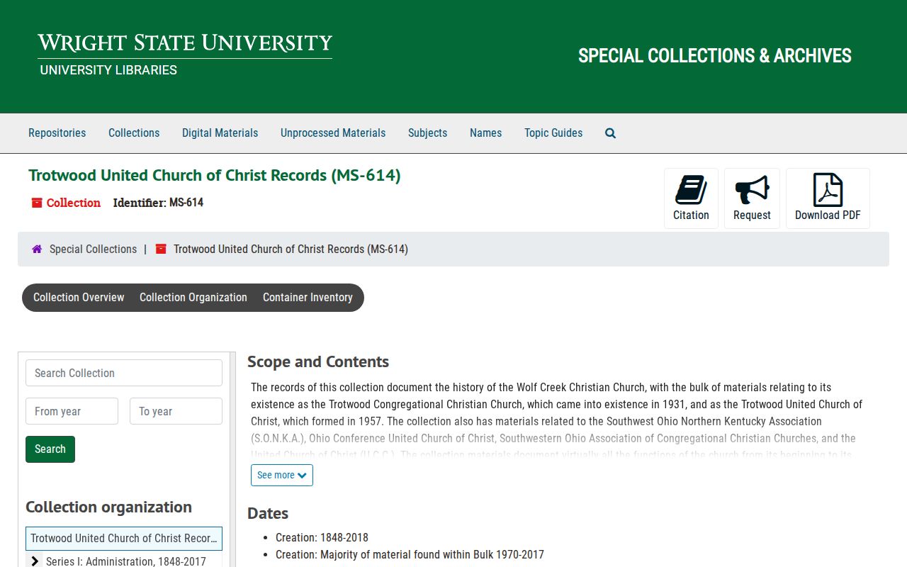Click the home icon in breadcrumb
The height and width of the screenshot is (567, 907).
coord(37,249)
